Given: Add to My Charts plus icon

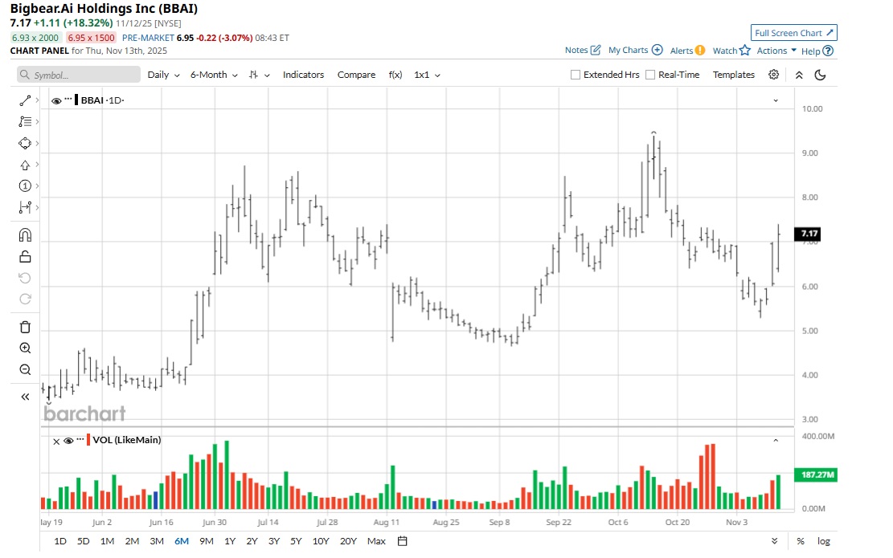Looking at the screenshot, I should [657, 50].
